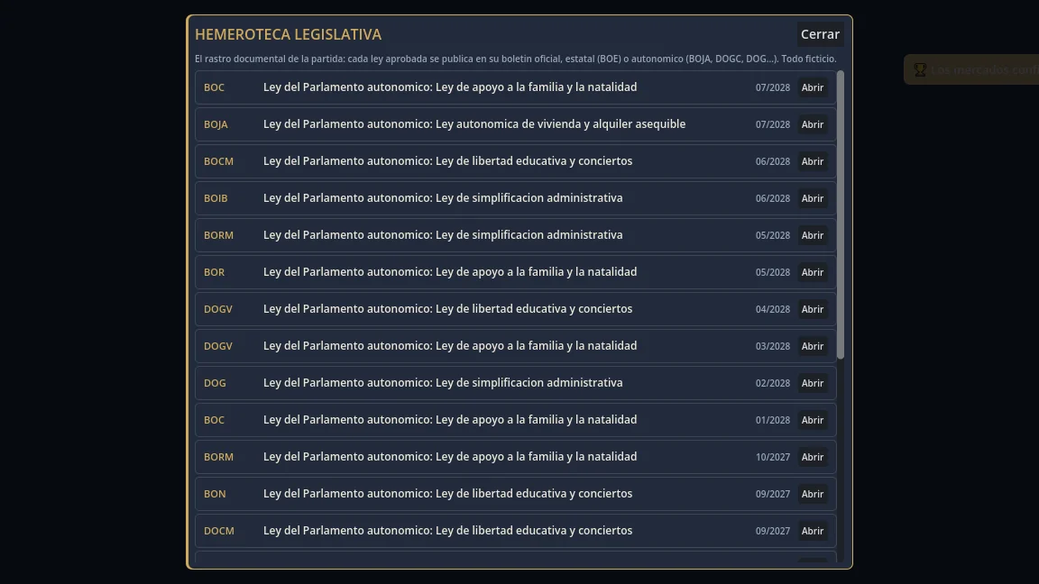This screenshot has height=584, width=1039.
Task: Select the DOCM bulletin label
Action: pos(218,531)
